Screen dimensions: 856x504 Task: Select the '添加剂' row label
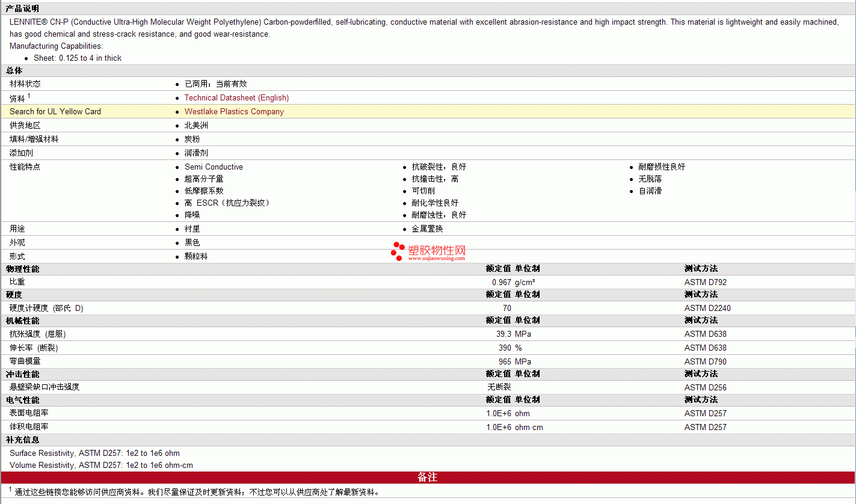pyautogui.click(x=21, y=153)
